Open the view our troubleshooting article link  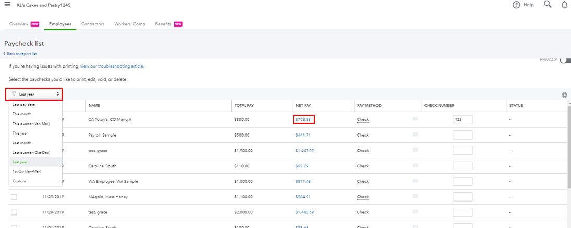click(112, 66)
